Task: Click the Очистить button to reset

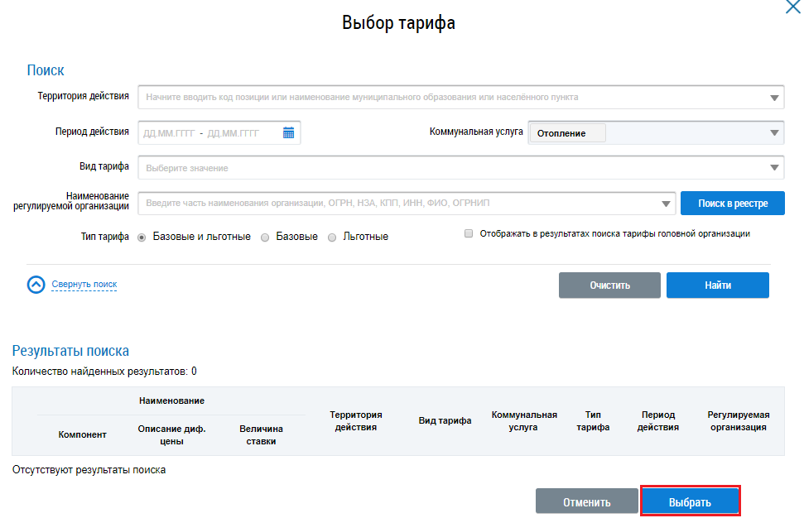Action: tap(609, 285)
